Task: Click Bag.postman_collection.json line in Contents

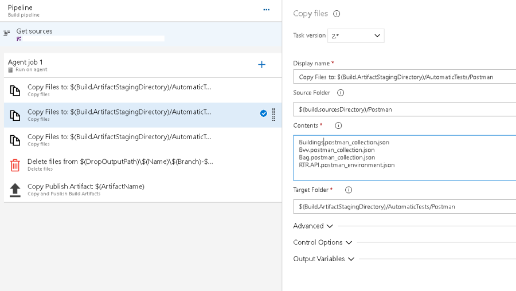Action: click(x=337, y=158)
